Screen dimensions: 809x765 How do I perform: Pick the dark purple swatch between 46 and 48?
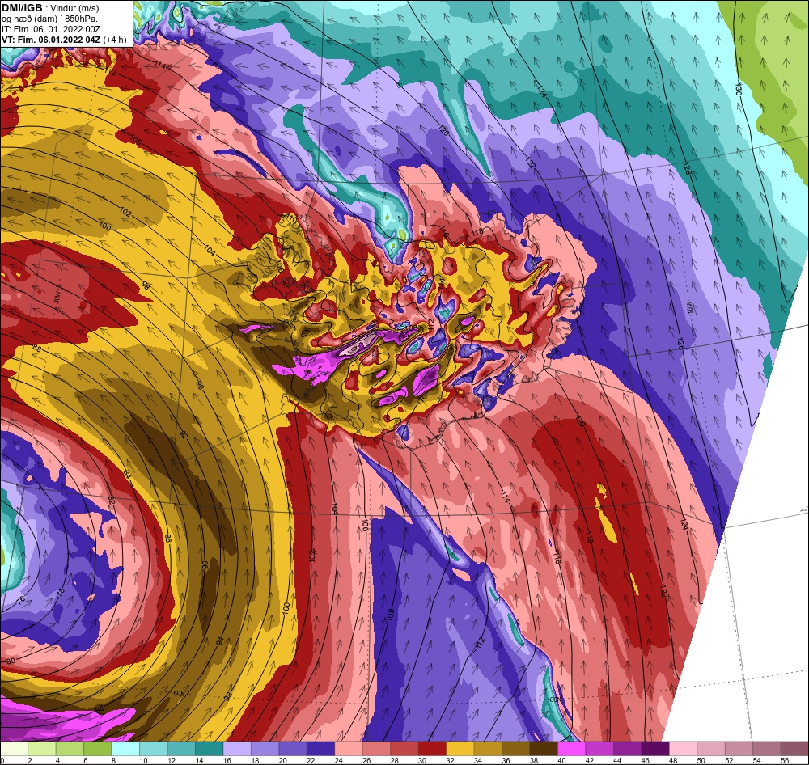click(654, 749)
